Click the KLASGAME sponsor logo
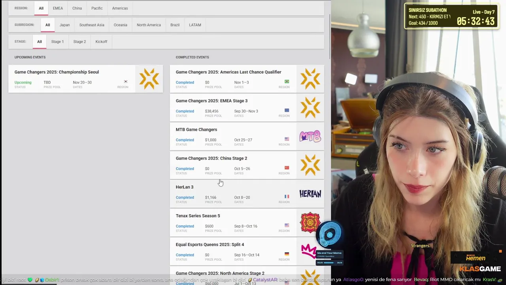This screenshot has height=285, width=506. coord(480,269)
